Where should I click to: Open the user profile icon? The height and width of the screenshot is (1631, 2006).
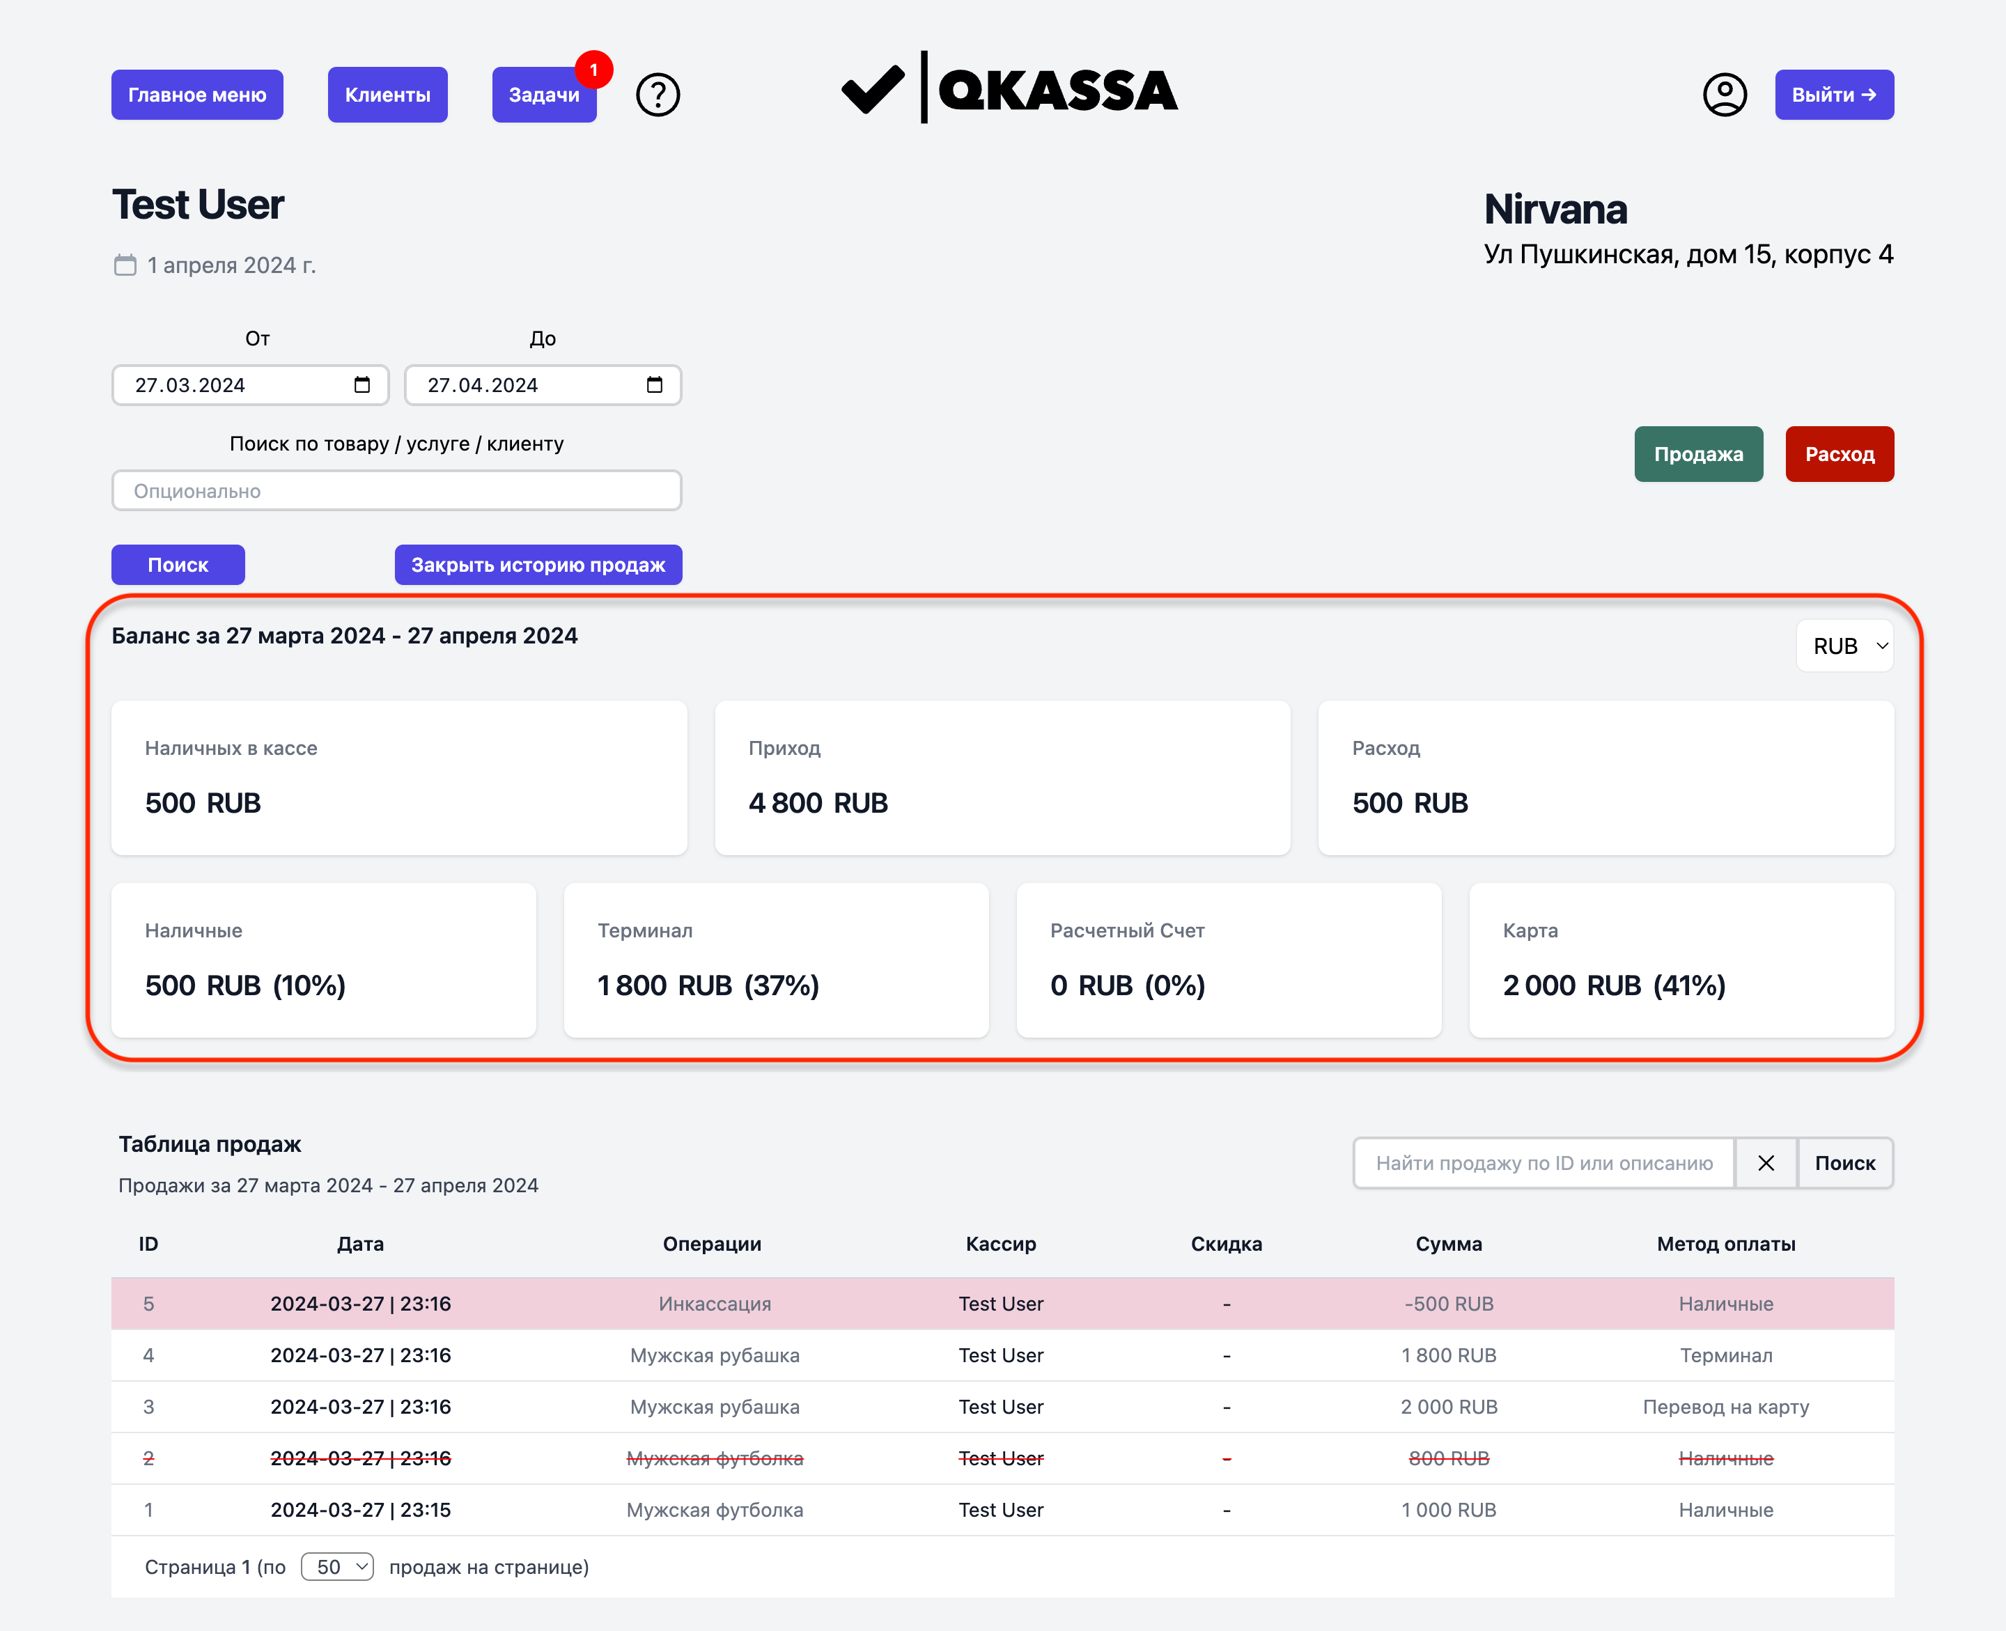click(x=1724, y=95)
